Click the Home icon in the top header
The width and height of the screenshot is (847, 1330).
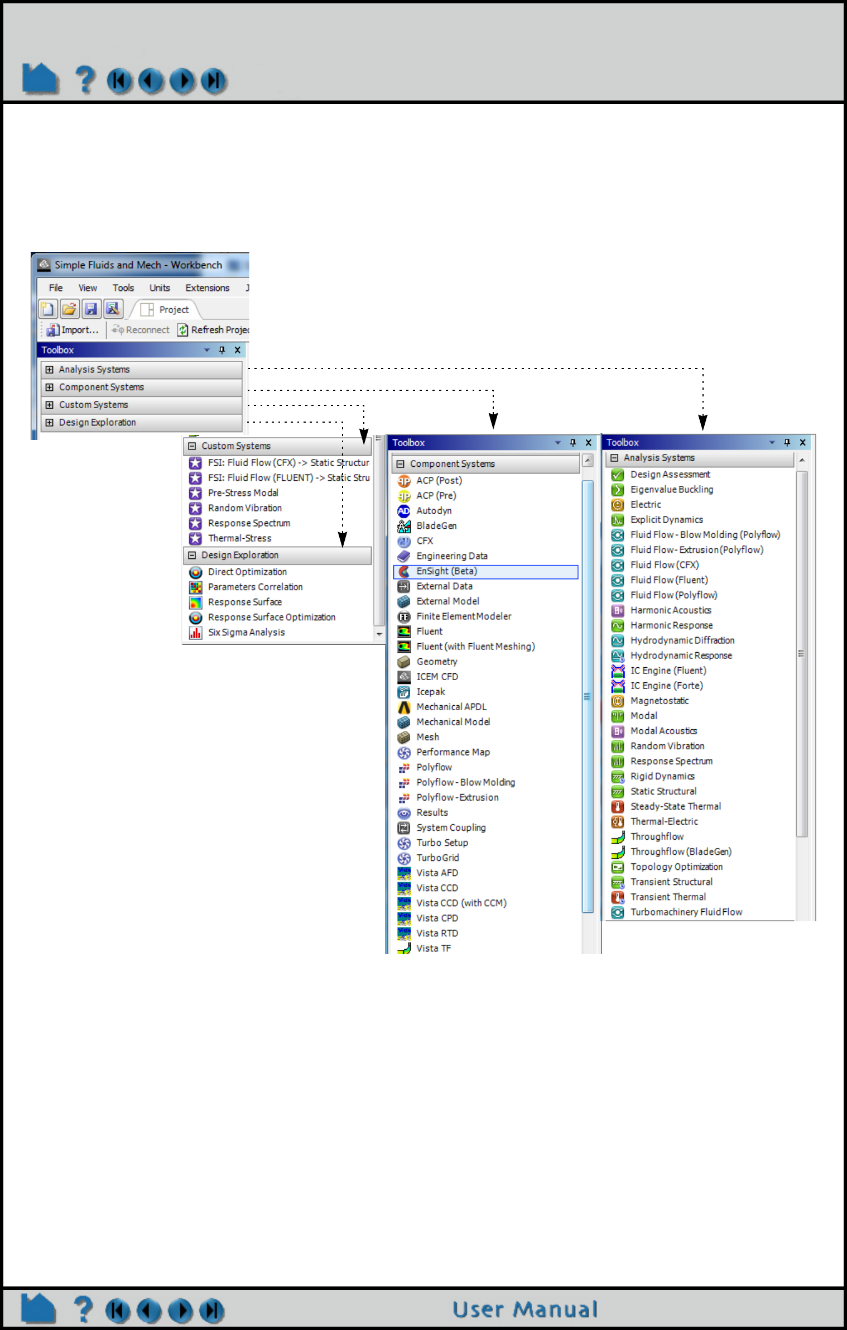click(40, 78)
